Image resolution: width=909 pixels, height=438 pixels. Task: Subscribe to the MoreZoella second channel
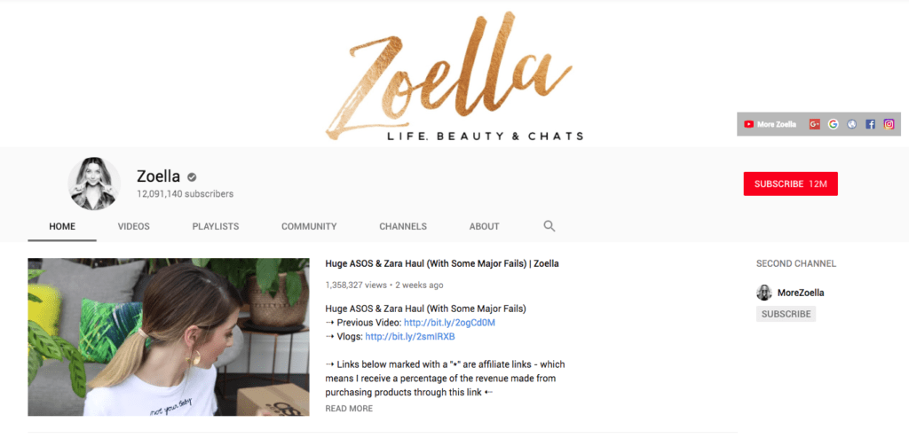pos(786,314)
